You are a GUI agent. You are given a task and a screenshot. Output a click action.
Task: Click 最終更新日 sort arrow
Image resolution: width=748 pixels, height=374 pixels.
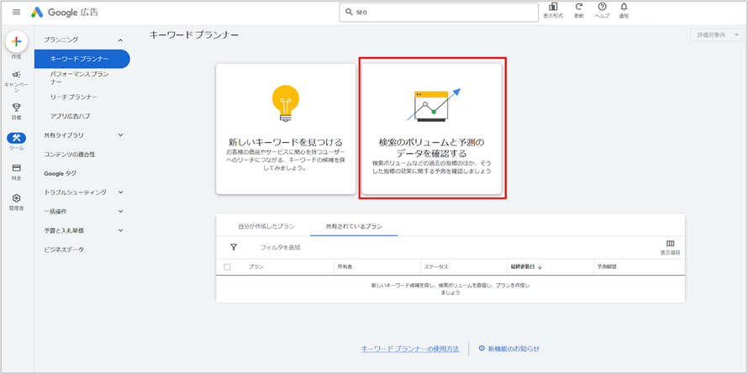540,267
